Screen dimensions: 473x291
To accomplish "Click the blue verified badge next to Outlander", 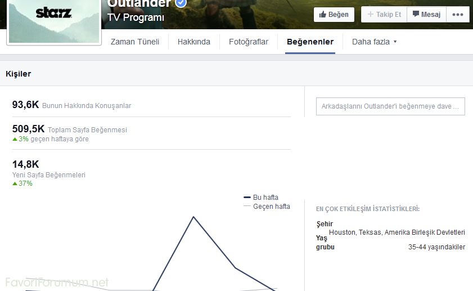I will coord(181,3).
